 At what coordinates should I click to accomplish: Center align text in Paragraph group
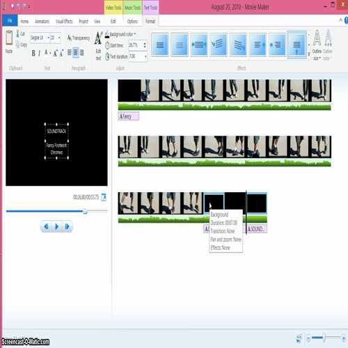(x=76, y=52)
